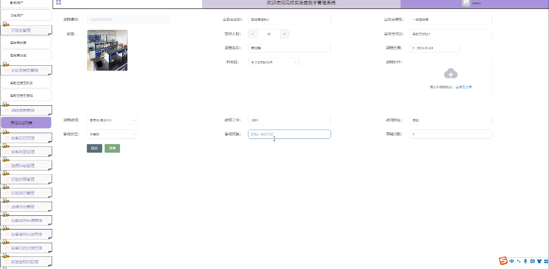This screenshot has width=549, height=269.
Task: Click the 实验室名称 input field
Action: pyautogui.click(x=289, y=19)
